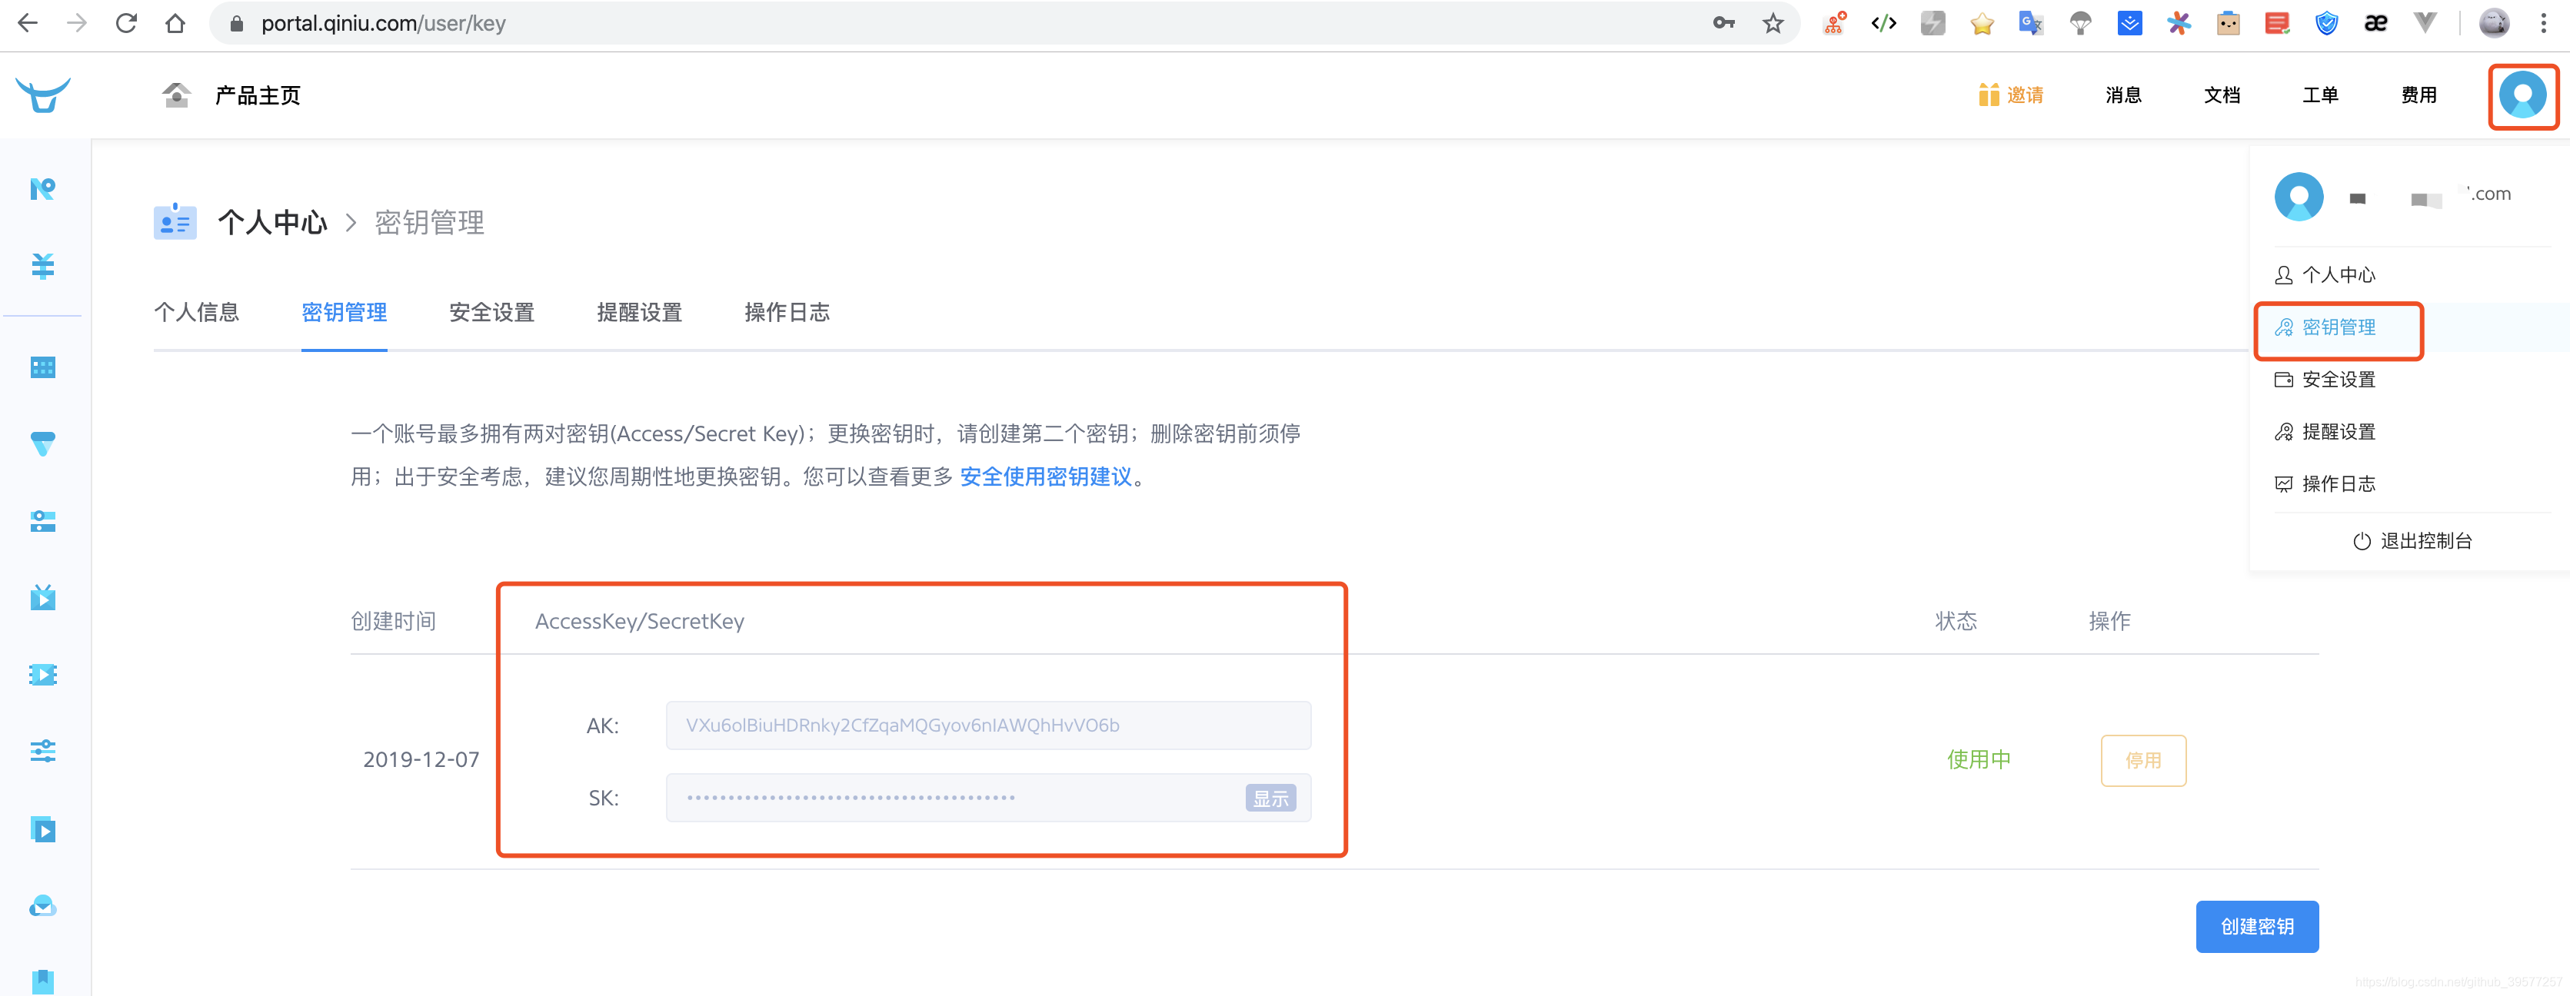The image size is (2570, 996).
Task: Open the bookmark sidebar icon
Action: [x=43, y=981]
